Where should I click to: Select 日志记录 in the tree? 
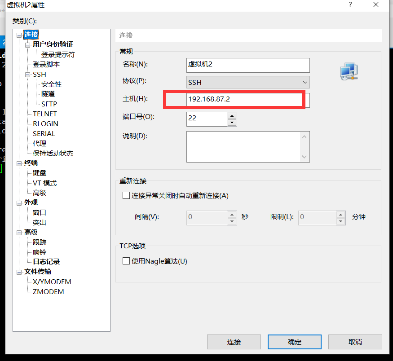tap(46, 262)
